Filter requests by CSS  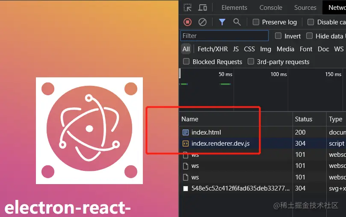coord(249,49)
